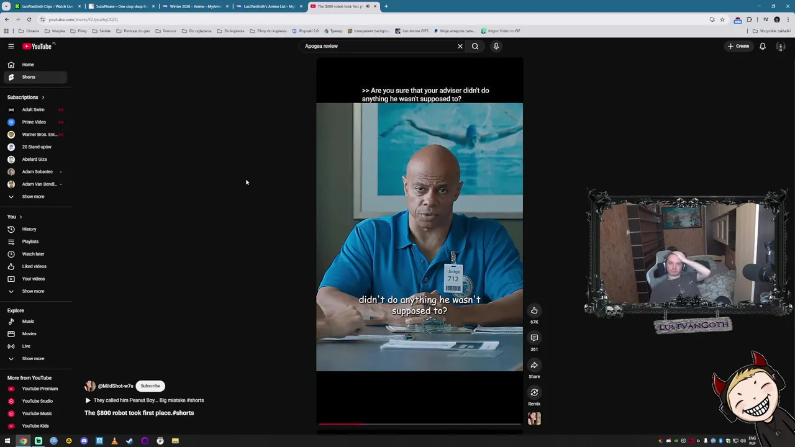This screenshot has height=447, width=795.
Task: Switch to LustVanGoth's Anime List tab
Action: [x=269, y=6]
